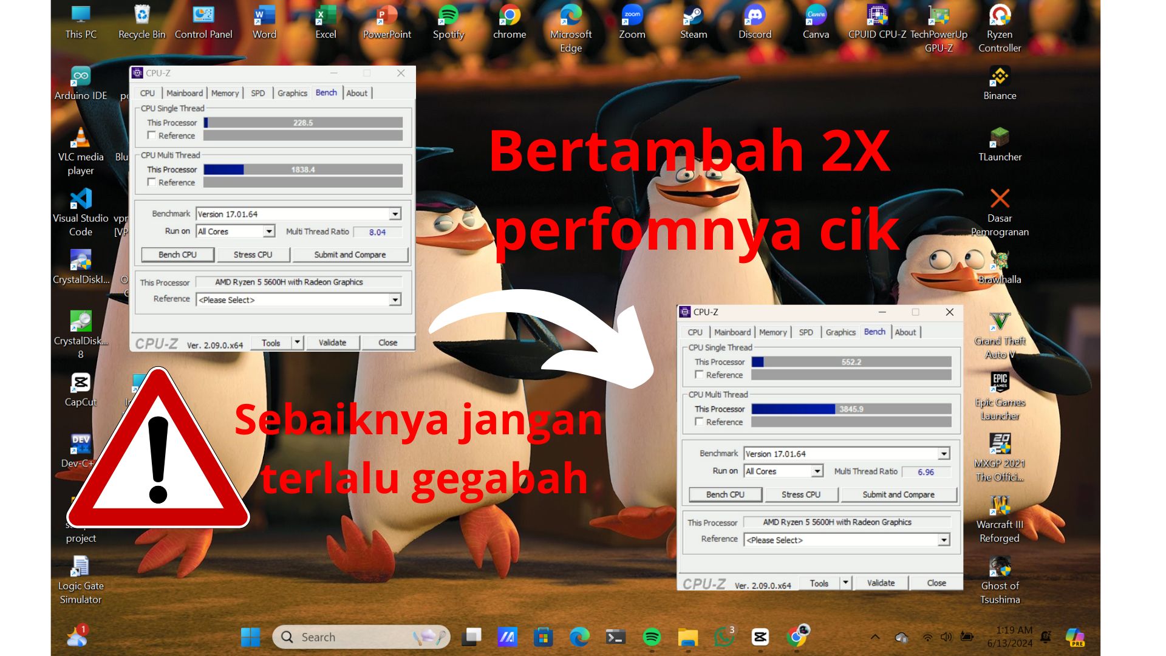Screen dimensions: 1166x656
Task: Open CPUID CPU-Z desktop shortcut
Action: (x=877, y=16)
